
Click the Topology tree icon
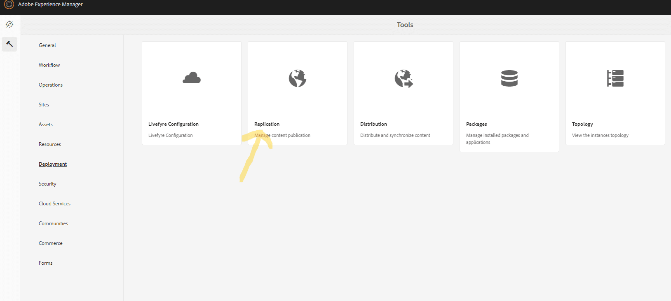click(615, 78)
